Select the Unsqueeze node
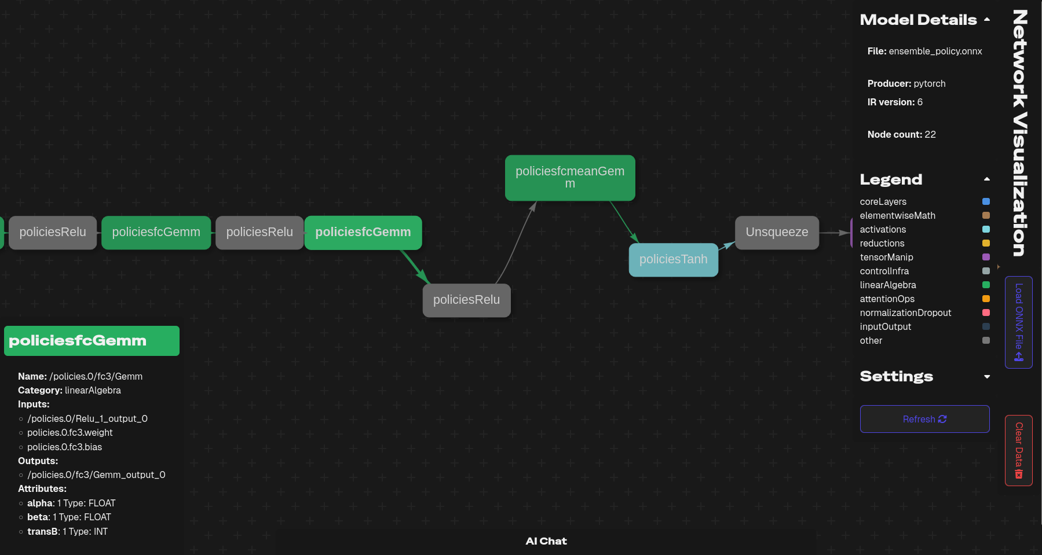 tap(777, 232)
